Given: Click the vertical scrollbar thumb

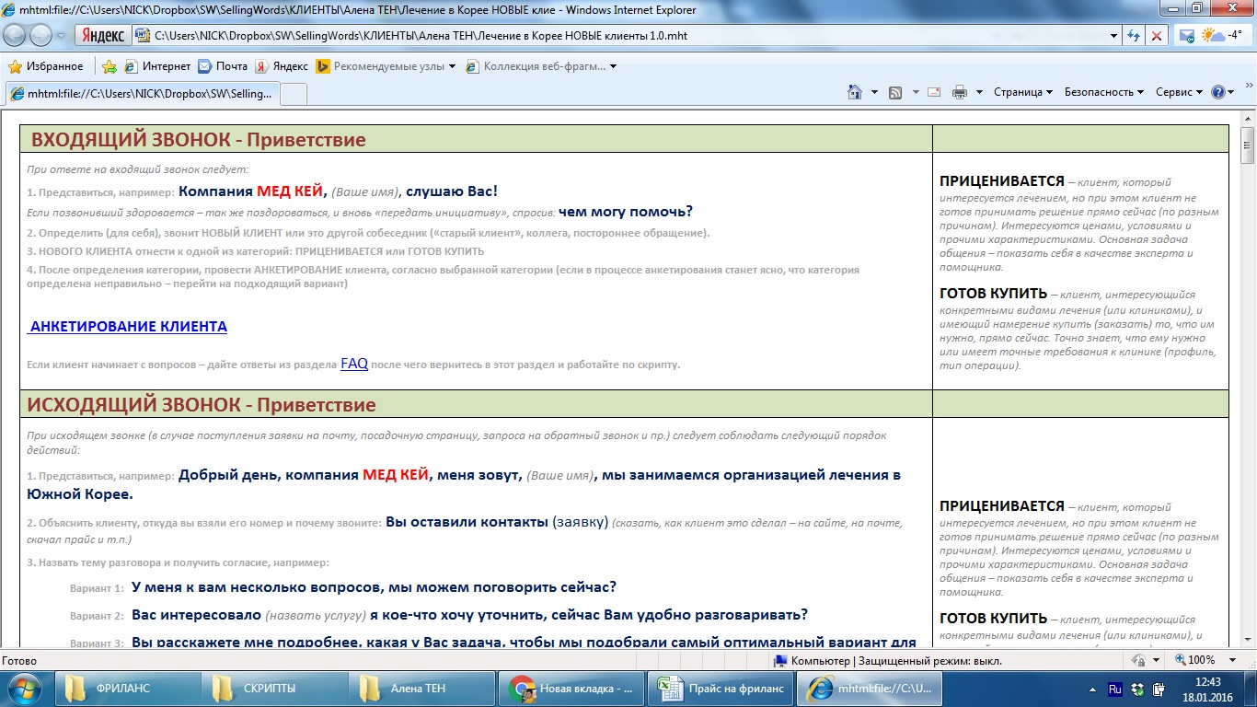Looking at the screenshot, I should click(1249, 145).
